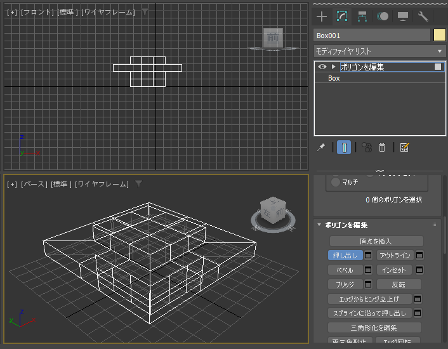Open ブリッジ settings box
The width and height of the screenshot is (448, 349).
[368, 284]
